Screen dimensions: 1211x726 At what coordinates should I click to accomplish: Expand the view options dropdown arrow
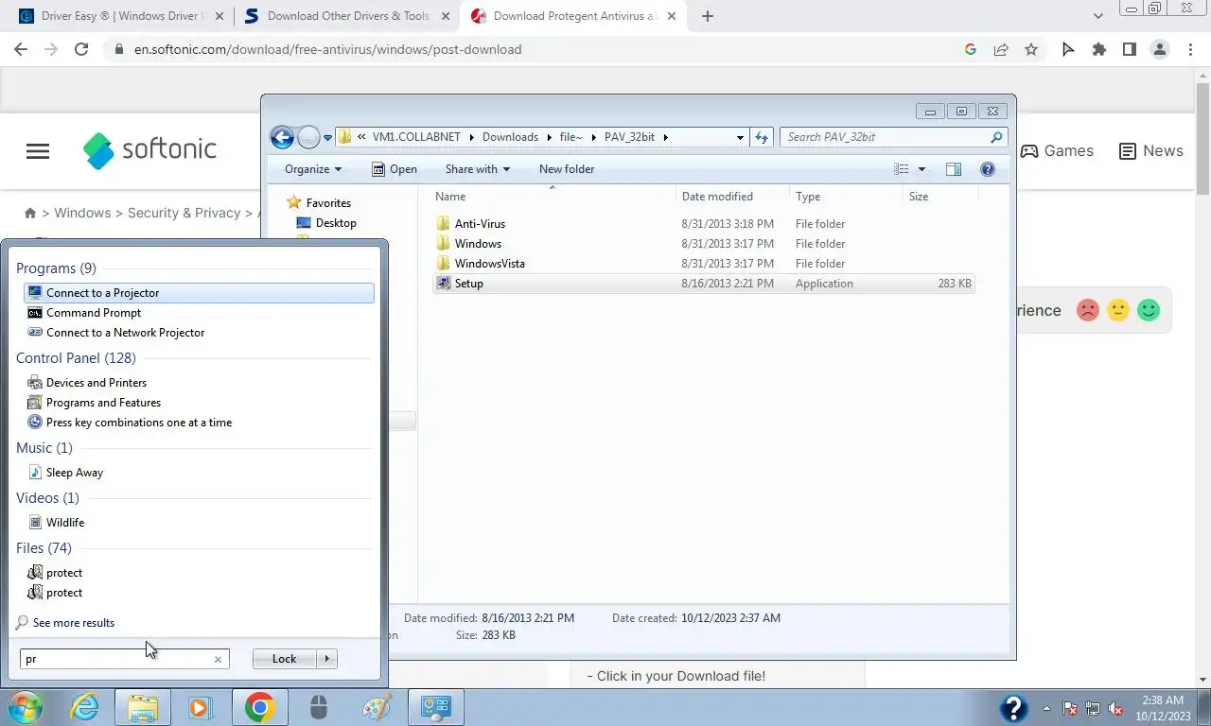[921, 169]
